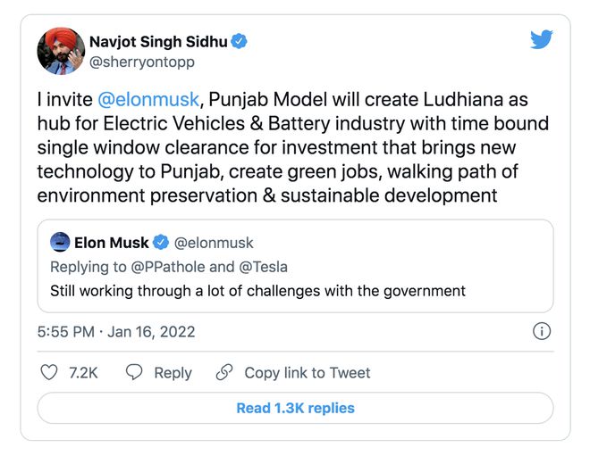
Task: Select Copy link to Tweet
Action: (307, 373)
